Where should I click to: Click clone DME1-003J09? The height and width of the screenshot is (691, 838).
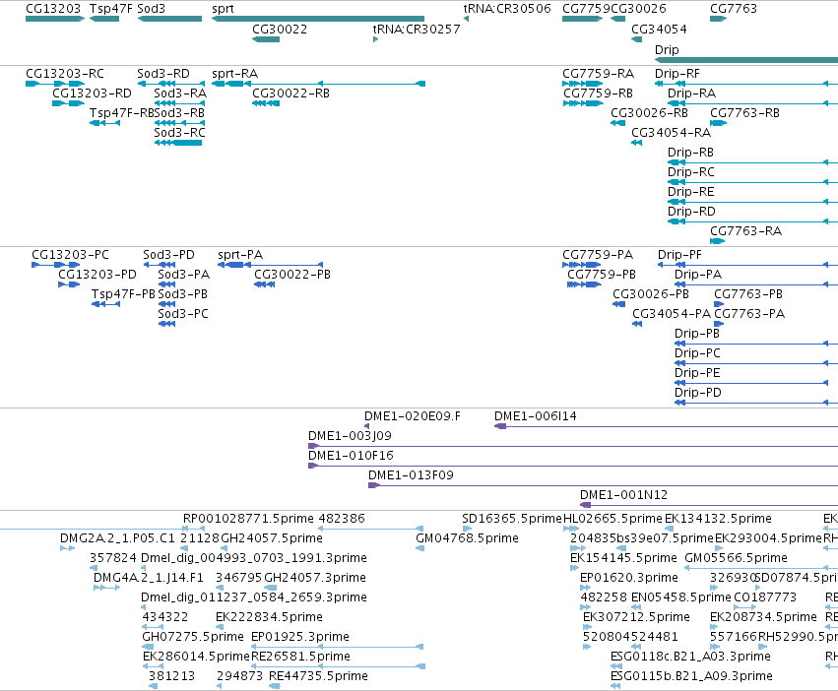350,436
